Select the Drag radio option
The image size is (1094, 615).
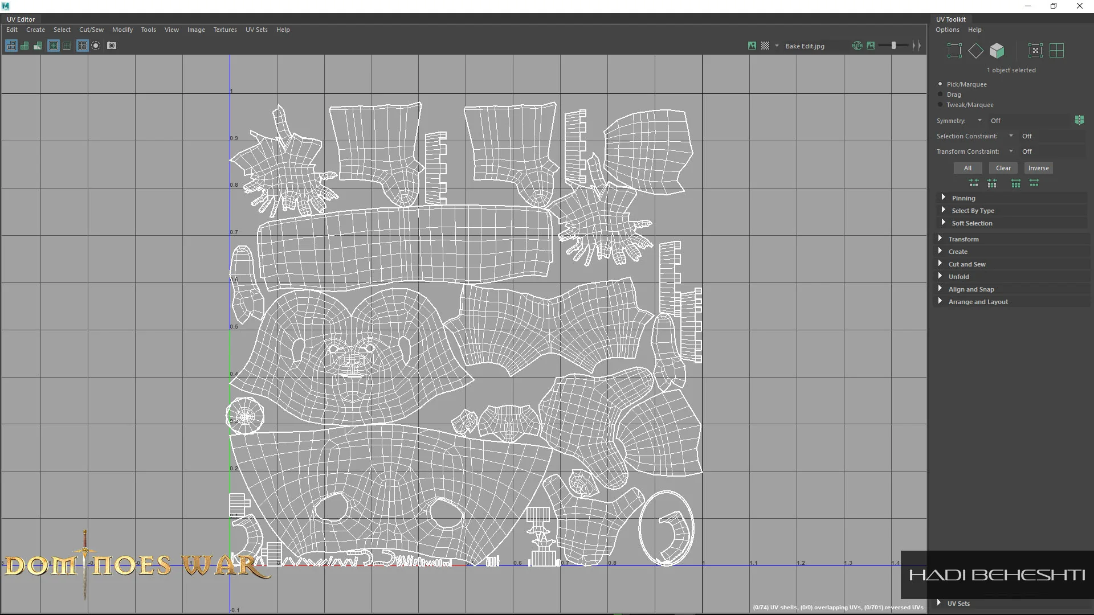940,95
